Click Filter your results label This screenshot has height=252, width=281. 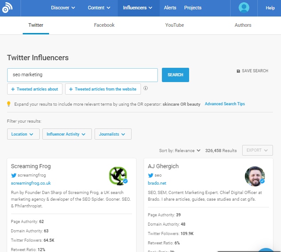tap(24, 121)
